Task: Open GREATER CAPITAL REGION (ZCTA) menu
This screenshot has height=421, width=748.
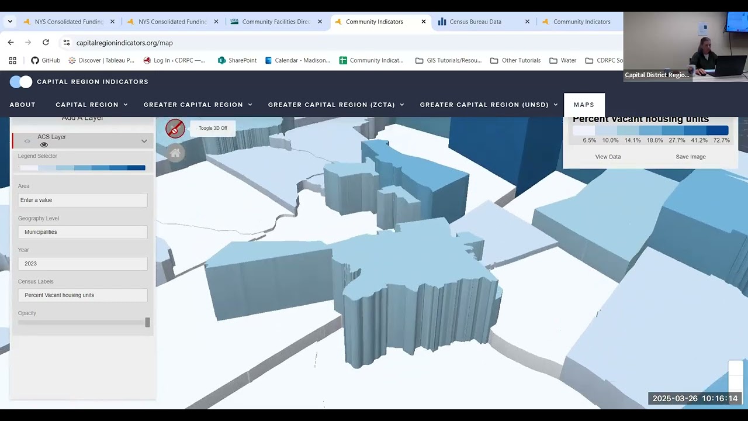Action: (336, 105)
